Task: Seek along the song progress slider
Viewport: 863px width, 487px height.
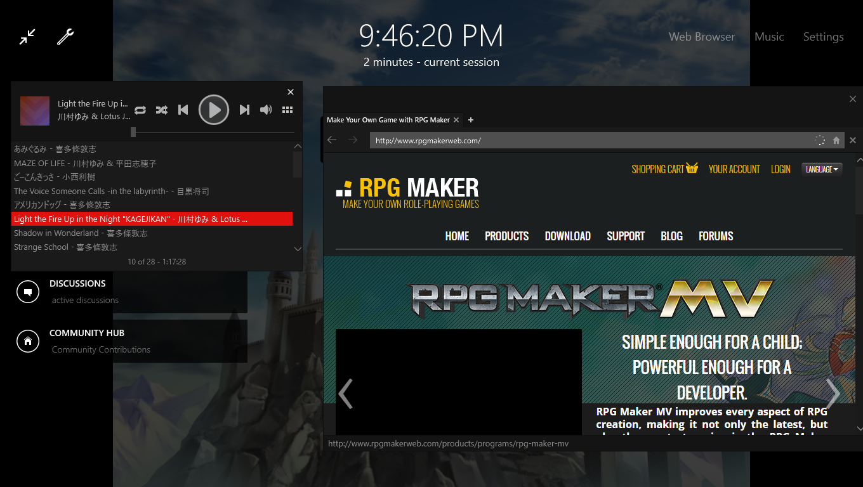Action: click(214, 132)
